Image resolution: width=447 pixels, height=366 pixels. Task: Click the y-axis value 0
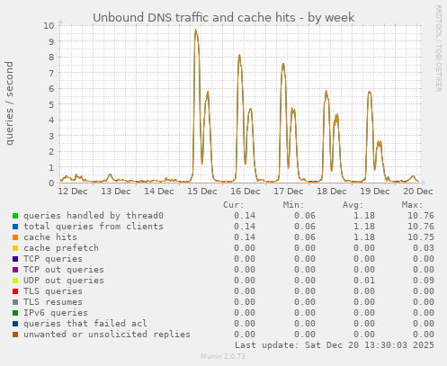pyautogui.click(x=51, y=183)
